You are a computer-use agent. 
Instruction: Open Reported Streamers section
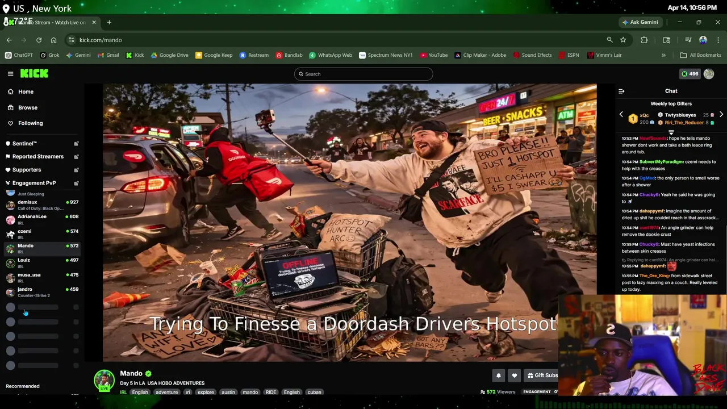coord(37,157)
